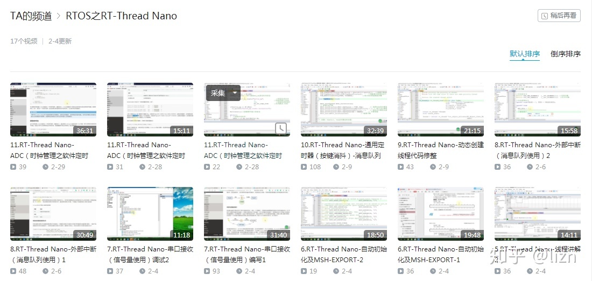Play the video thumbnail lasting 32:39
This screenshot has width=592, height=281.
pos(343,110)
